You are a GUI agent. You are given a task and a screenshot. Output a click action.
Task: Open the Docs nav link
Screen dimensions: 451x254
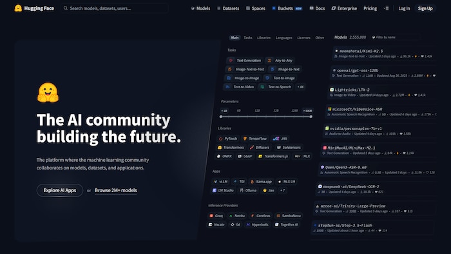[317, 8]
